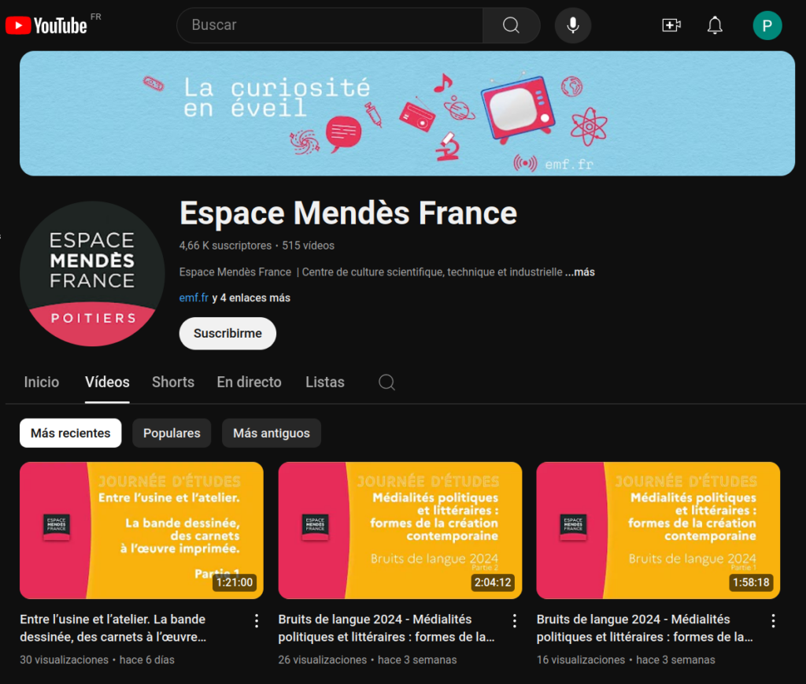The width and height of the screenshot is (806, 684).
Task: Click the search magnifier button
Action: 511,25
